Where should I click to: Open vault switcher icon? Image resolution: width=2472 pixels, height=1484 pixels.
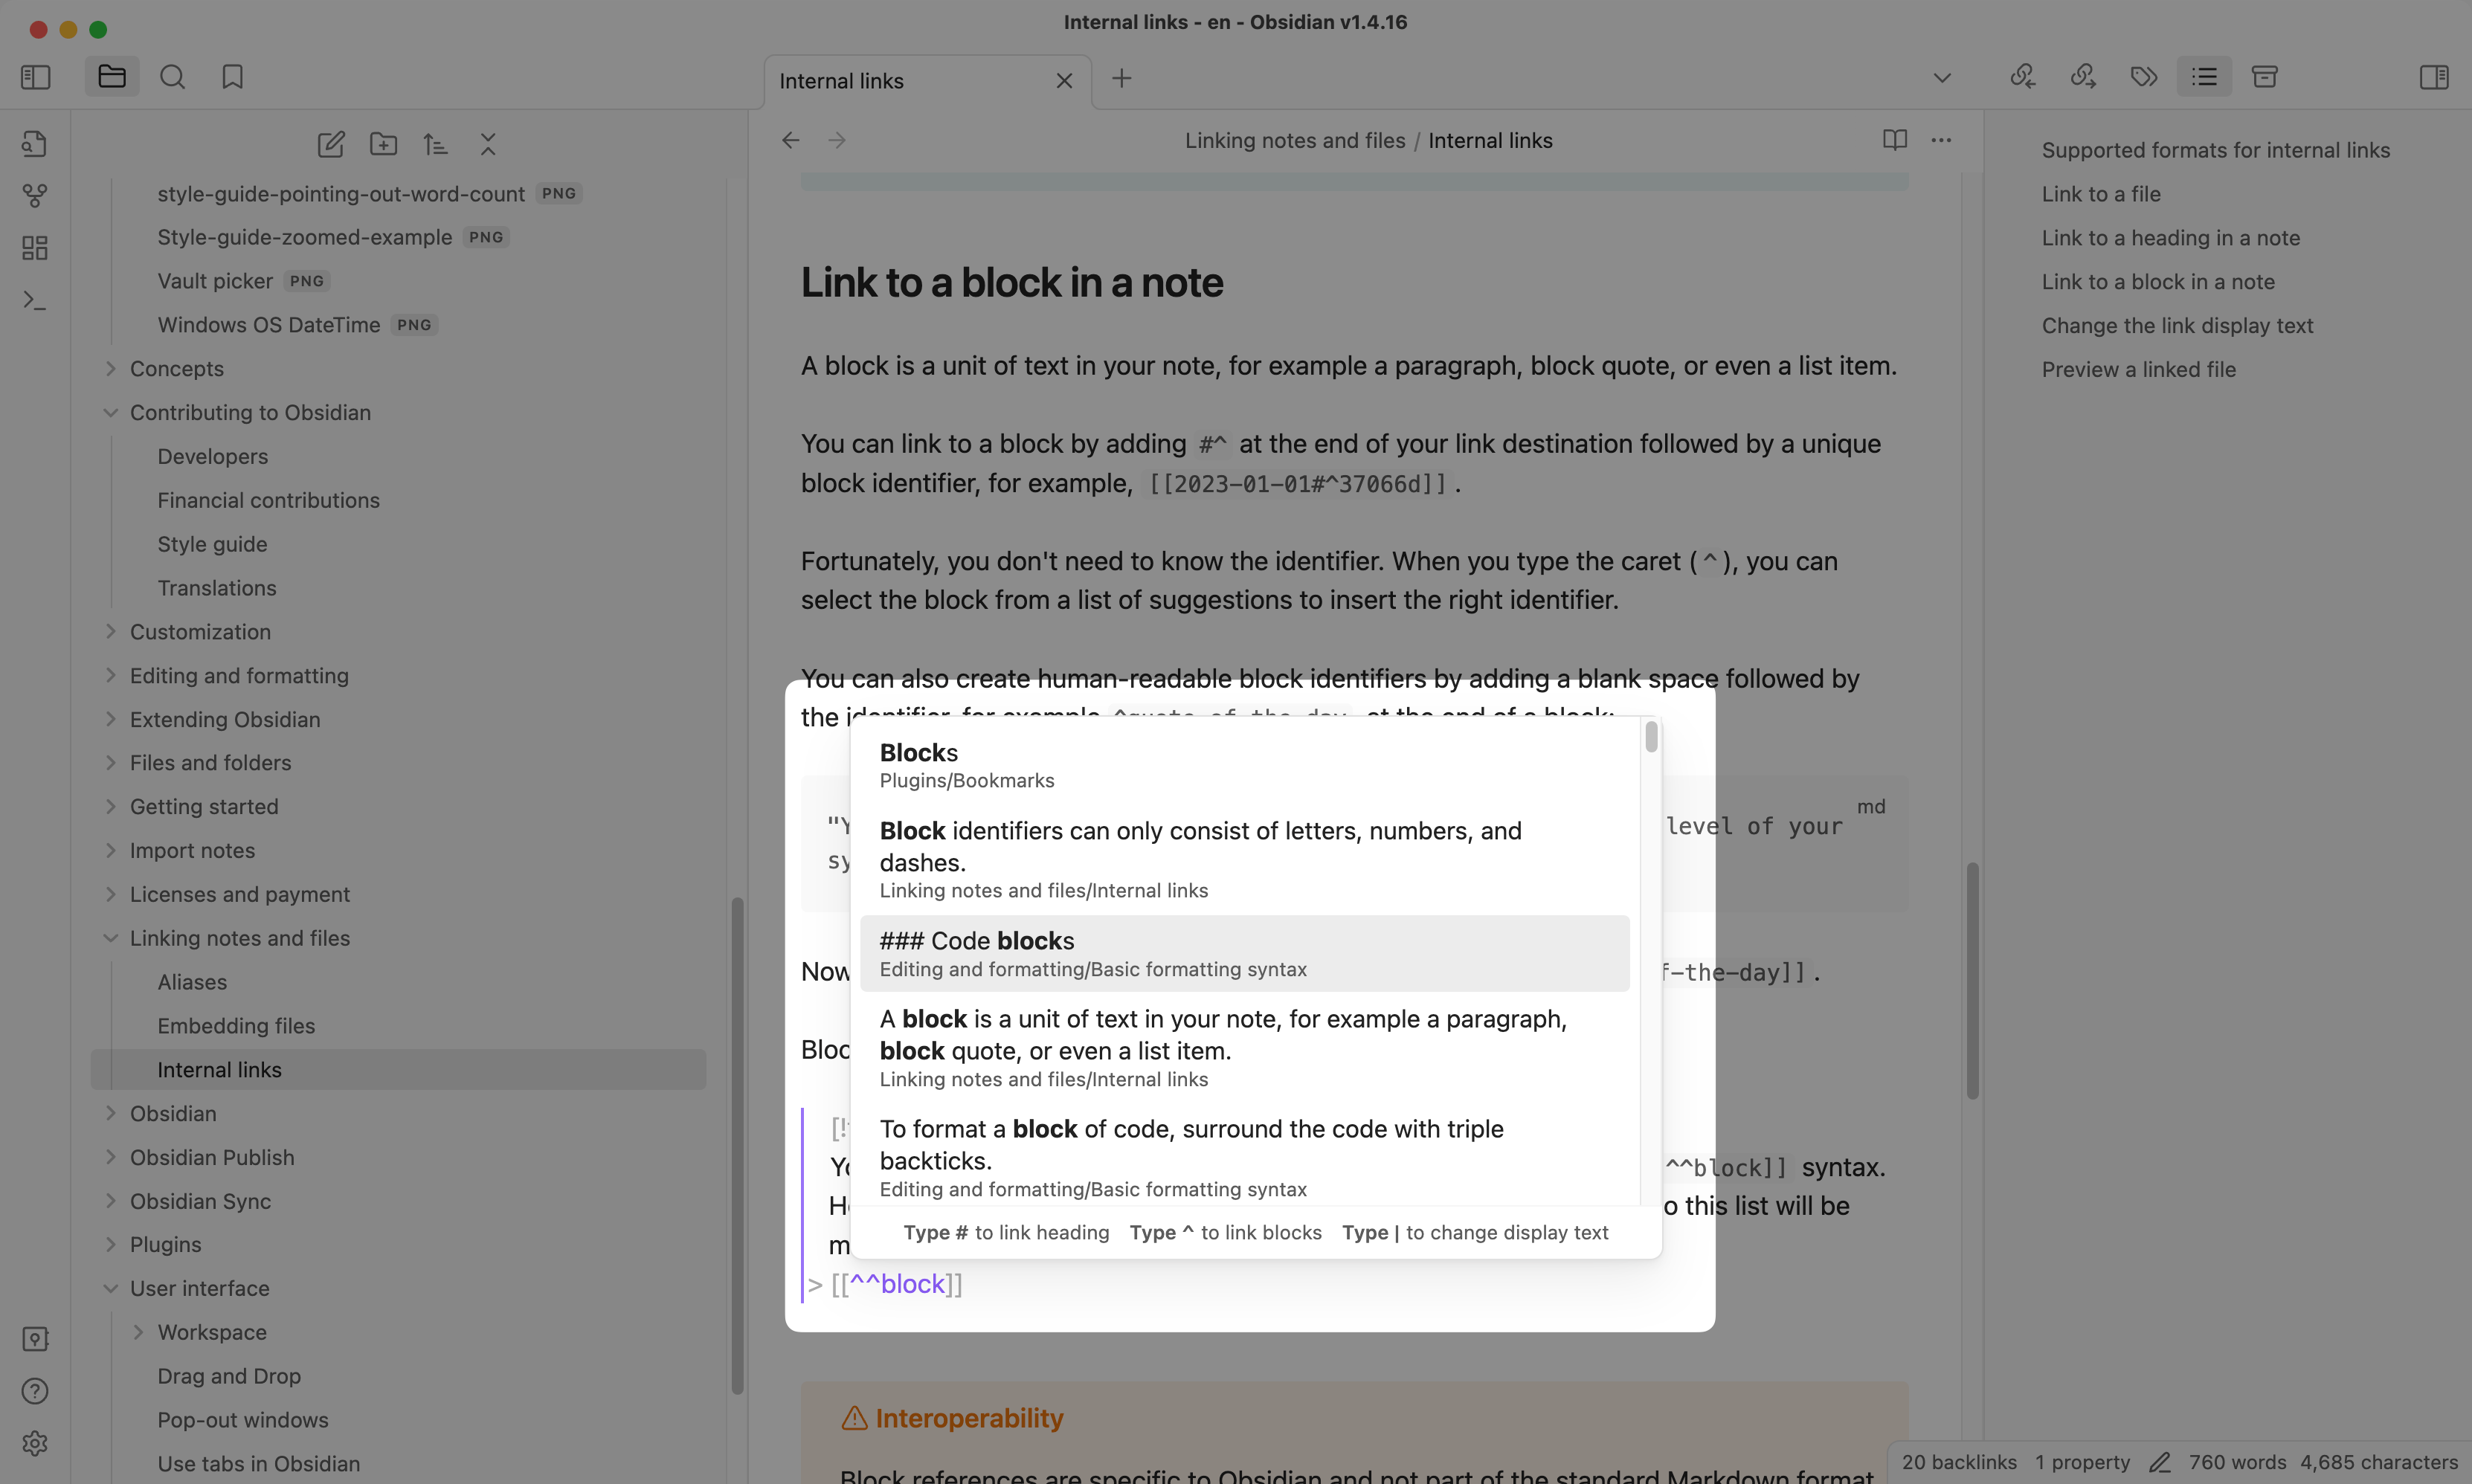tap(35, 1339)
